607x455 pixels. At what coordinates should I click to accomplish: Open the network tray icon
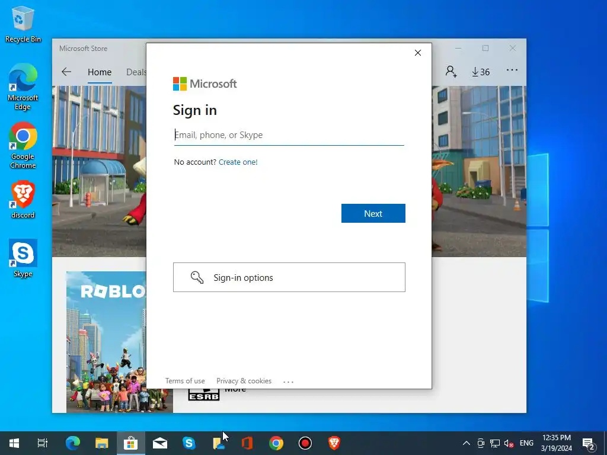495,443
